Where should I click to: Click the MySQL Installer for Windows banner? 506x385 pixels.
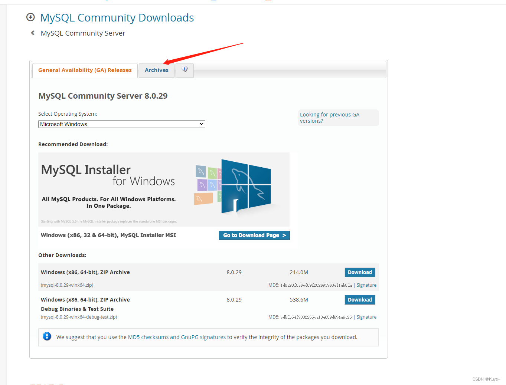164,190
